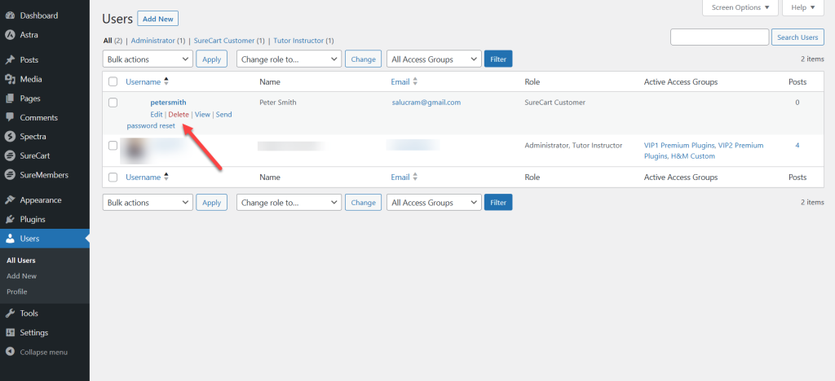The width and height of the screenshot is (835, 381).
Task: Focus the user search input field
Action: point(719,37)
